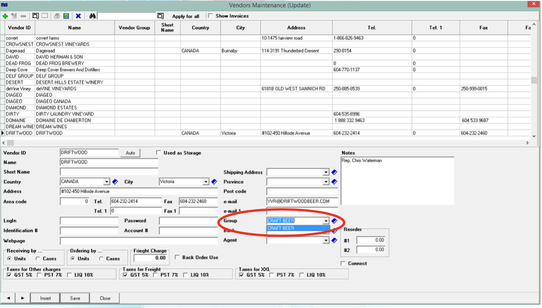Image resolution: width=542 pixels, height=308 pixels.
Task: Click the vertical scrollbar down arrow
Action: tap(534, 136)
